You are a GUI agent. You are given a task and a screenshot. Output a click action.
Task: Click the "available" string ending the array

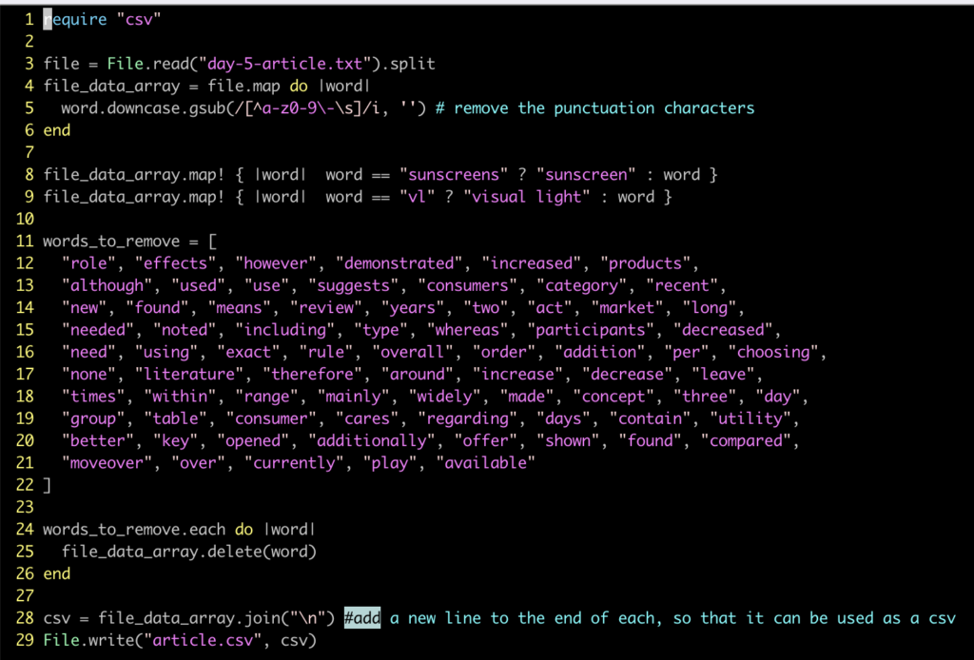[486, 463]
